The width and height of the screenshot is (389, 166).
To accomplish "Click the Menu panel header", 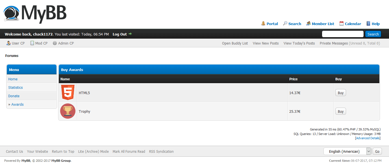I will (x=32, y=70).
